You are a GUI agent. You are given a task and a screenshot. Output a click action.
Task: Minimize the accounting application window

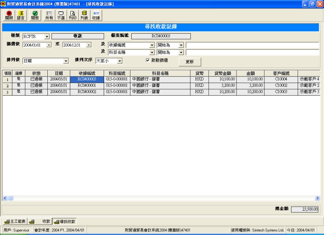(305, 4)
